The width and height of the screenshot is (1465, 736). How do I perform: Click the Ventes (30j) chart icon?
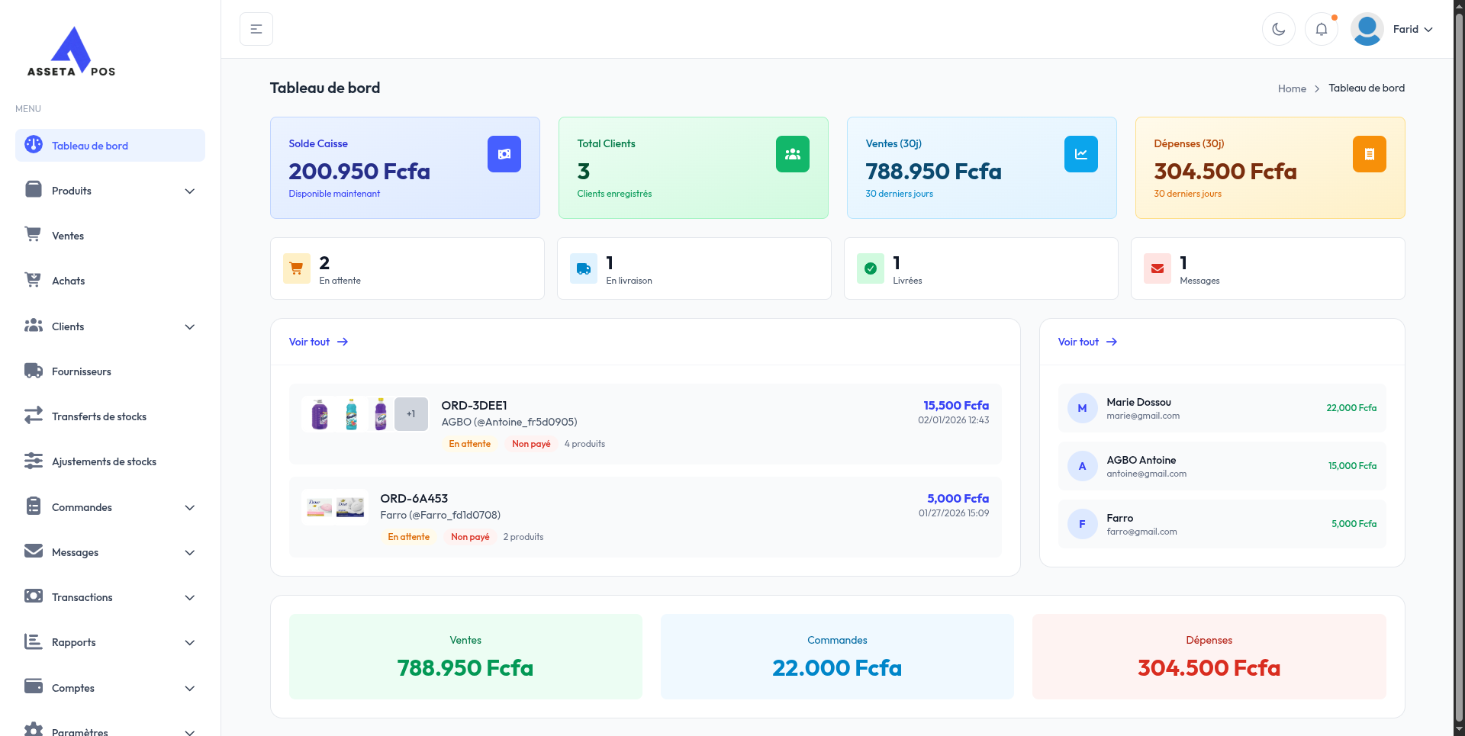click(1081, 153)
